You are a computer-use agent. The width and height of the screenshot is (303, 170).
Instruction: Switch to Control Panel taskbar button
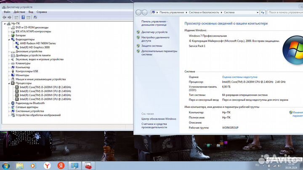pos(74,166)
